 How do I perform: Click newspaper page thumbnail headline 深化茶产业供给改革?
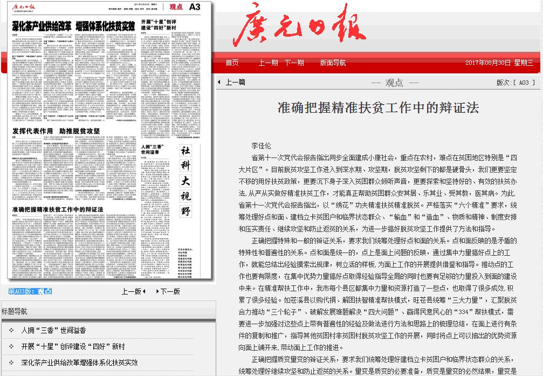pos(73,26)
